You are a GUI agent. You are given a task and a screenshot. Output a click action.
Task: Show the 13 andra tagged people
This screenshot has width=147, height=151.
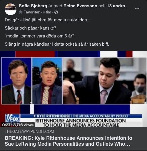(x=116, y=6)
